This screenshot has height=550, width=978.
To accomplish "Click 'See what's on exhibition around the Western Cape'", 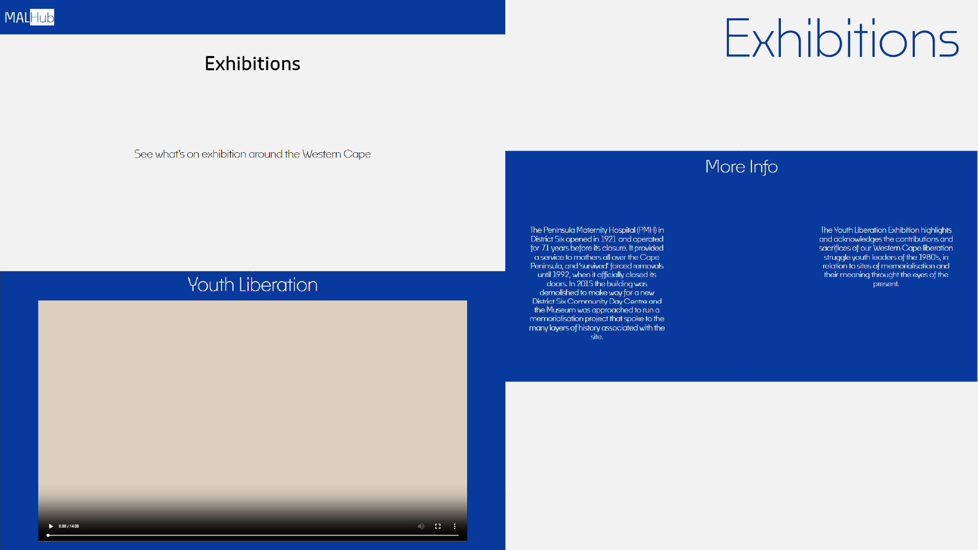I will click(252, 154).
